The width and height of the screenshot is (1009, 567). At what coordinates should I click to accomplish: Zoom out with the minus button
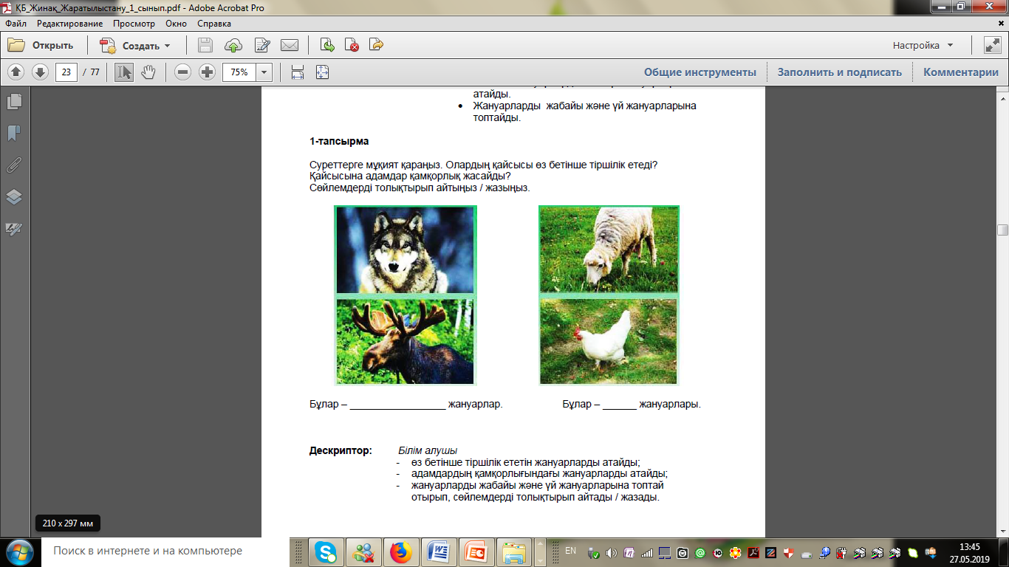click(x=183, y=72)
